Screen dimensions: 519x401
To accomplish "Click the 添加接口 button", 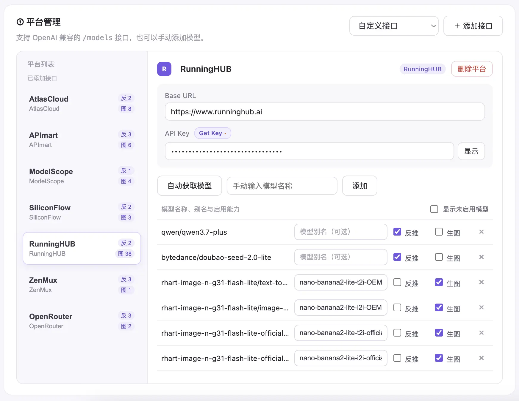I will [x=473, y=26].
